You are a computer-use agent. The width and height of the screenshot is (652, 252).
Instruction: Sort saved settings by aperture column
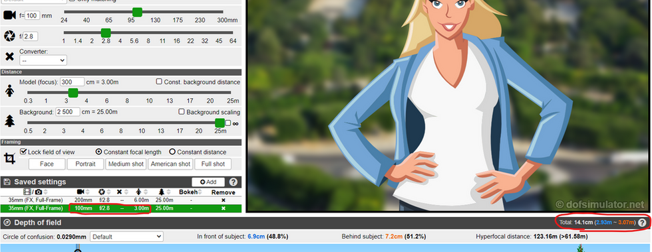pos(104,192)
